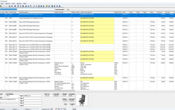Click the Part Description column header

coord(36,12)
